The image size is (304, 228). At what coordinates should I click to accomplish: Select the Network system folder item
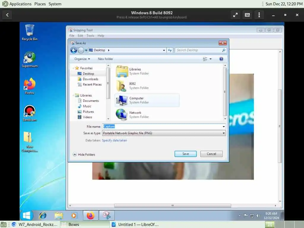coord(147,115)
